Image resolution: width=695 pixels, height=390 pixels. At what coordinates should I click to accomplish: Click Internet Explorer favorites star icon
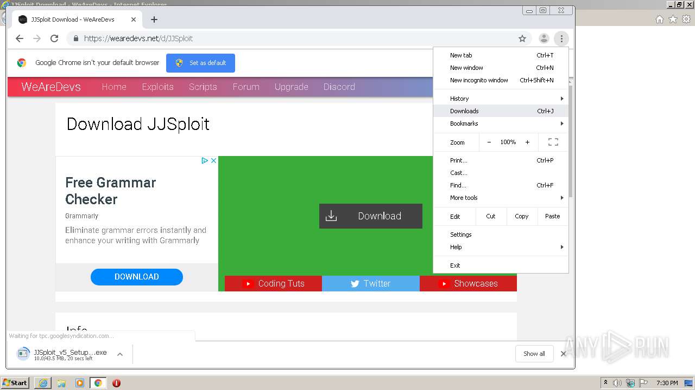click(x=673, y=19)
